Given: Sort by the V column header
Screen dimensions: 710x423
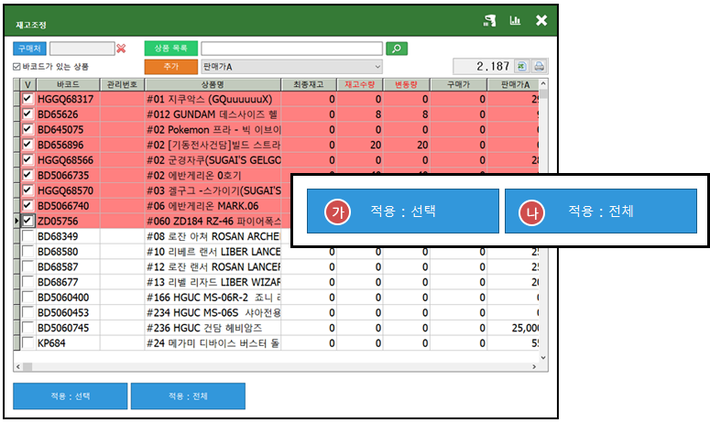Looking at the screenshot, I should point(27,84).
